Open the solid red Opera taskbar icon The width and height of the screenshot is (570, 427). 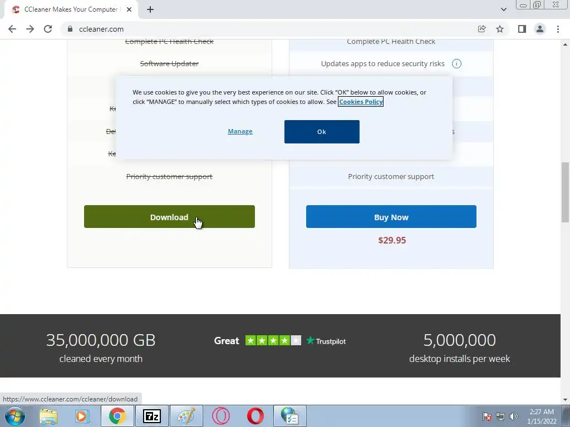pyautogui.click(x=255, y=416)
